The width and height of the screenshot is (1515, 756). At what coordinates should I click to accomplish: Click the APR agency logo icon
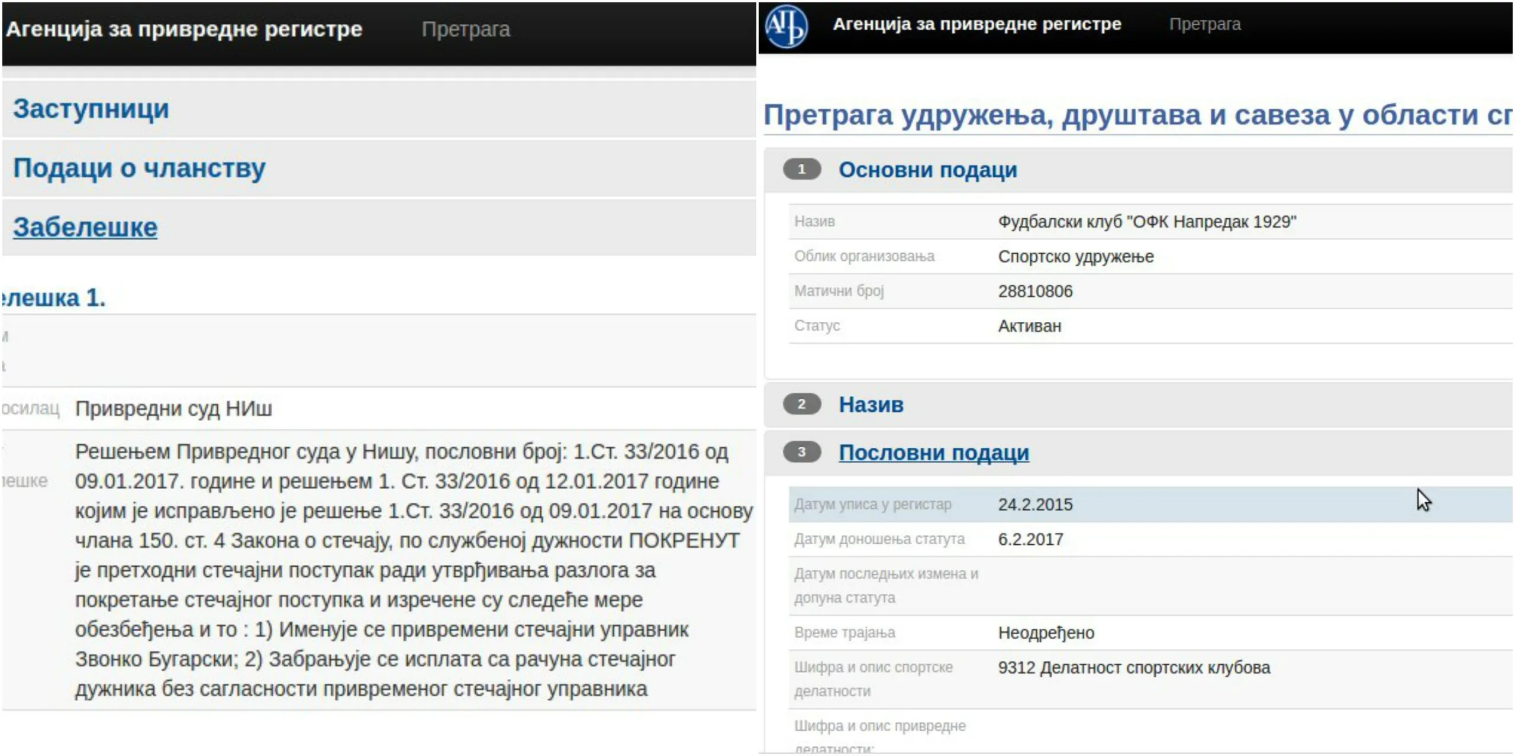pyautogui.click(x=785, y=26)
